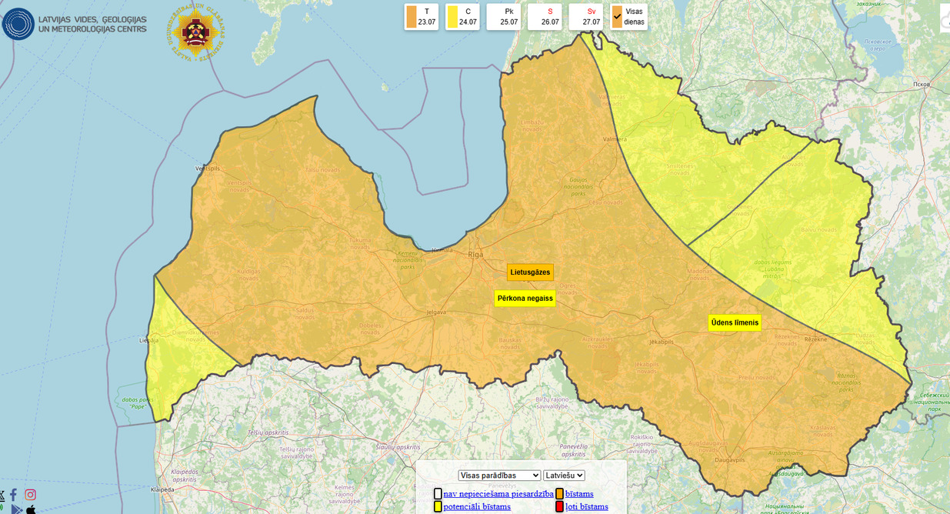Open the Latviešu language dropdown
The image size is (950, 514).
click(x=564, y=476)
